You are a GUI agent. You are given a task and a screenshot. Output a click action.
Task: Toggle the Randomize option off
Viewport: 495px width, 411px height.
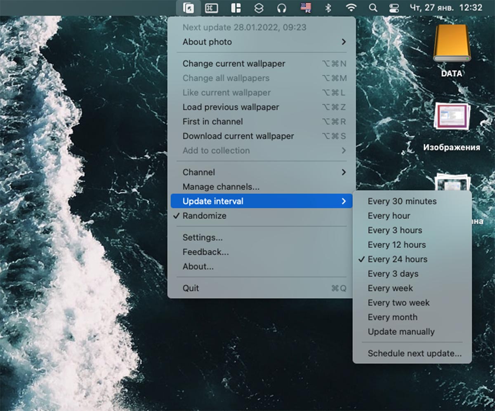(x=204, y=216)
